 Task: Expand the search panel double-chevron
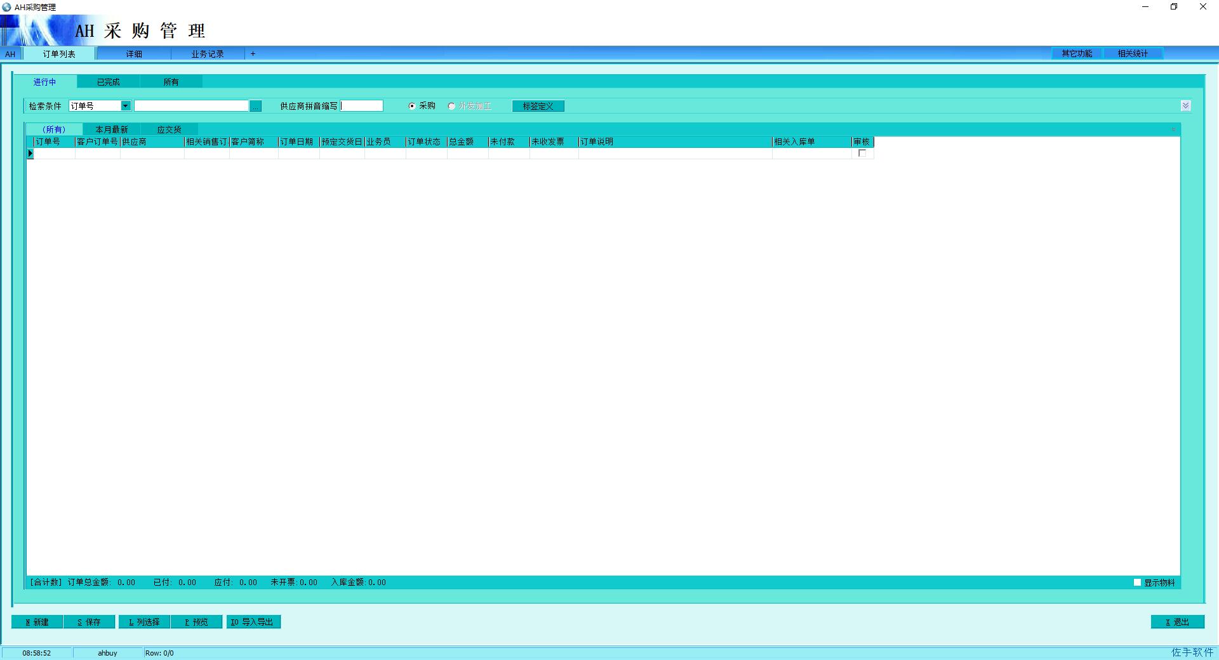point(1185,105)
